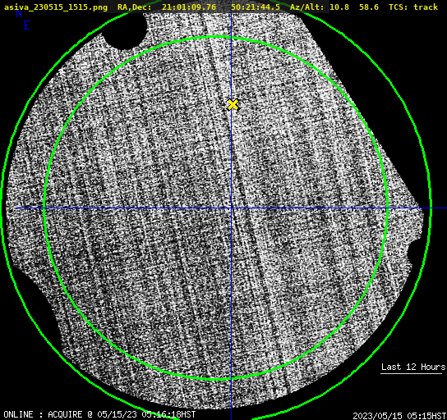Click the 05:16:18HST acquire time text
Screen dimensions: 447x420
click(x=168, y=414)
